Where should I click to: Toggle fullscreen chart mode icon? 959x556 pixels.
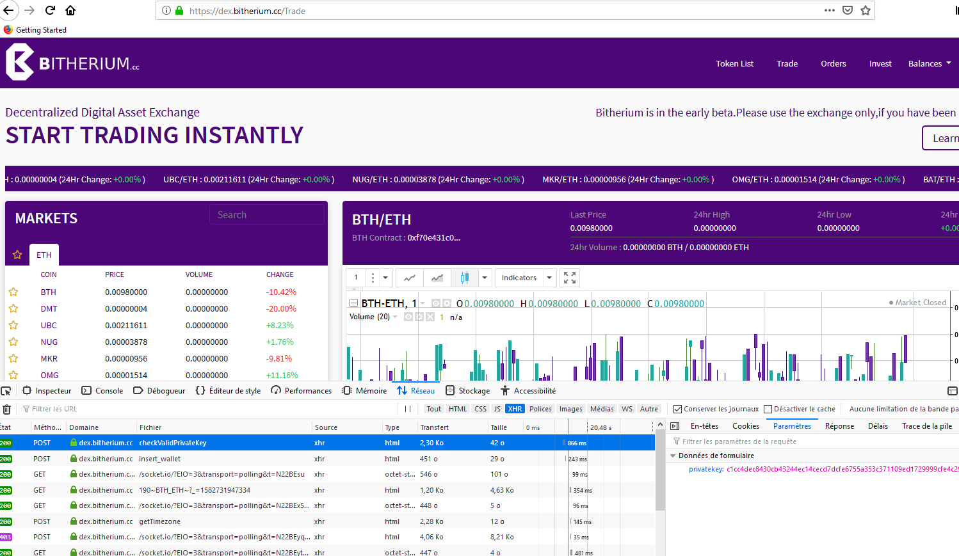pos(570,278)
